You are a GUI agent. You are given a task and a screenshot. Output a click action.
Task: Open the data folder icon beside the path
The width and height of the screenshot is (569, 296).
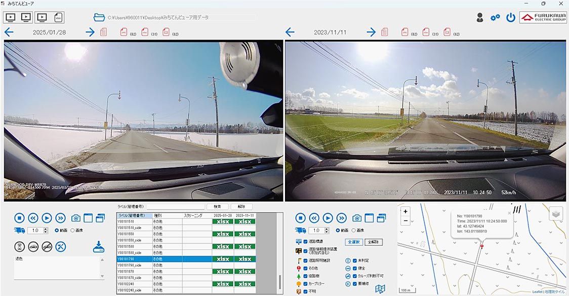99,17
